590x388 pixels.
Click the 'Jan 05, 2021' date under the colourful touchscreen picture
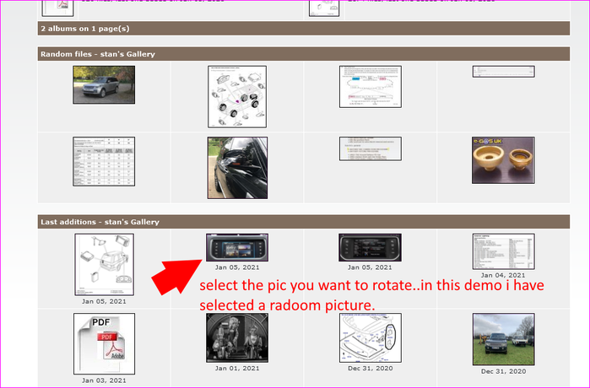(237, 267)
